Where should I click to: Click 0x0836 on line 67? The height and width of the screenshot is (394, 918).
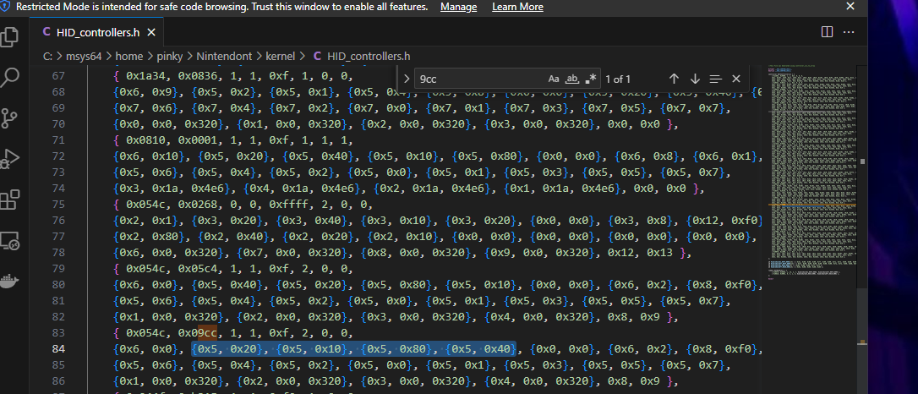pyautogui.click(x=197, y=75)
